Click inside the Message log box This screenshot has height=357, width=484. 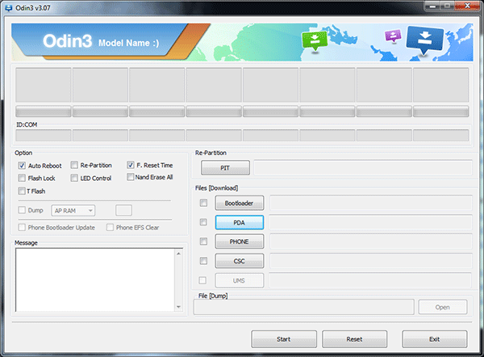click(x=96, y=280)
